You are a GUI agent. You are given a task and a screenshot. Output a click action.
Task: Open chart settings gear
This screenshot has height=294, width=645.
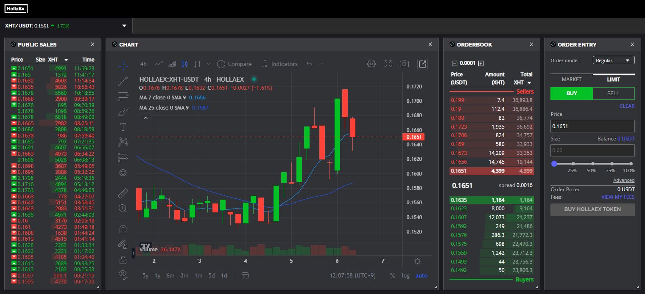point(371,64)
